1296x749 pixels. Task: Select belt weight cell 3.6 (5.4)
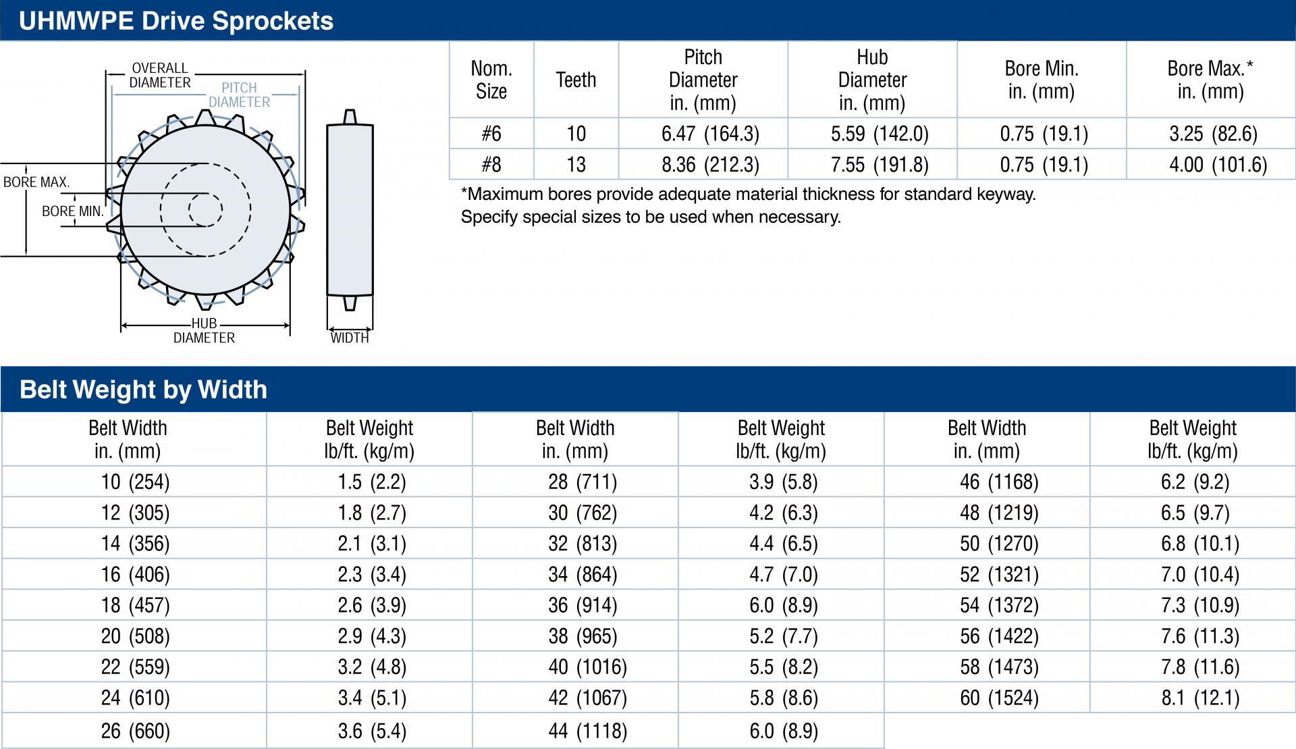[372, 731]
